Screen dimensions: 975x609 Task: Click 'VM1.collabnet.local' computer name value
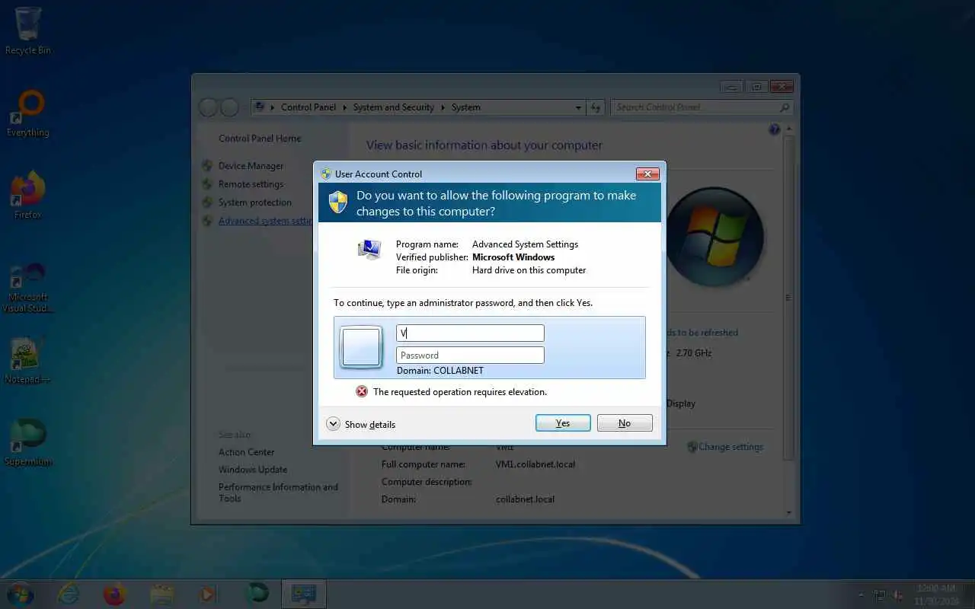(x=535, y=464)
